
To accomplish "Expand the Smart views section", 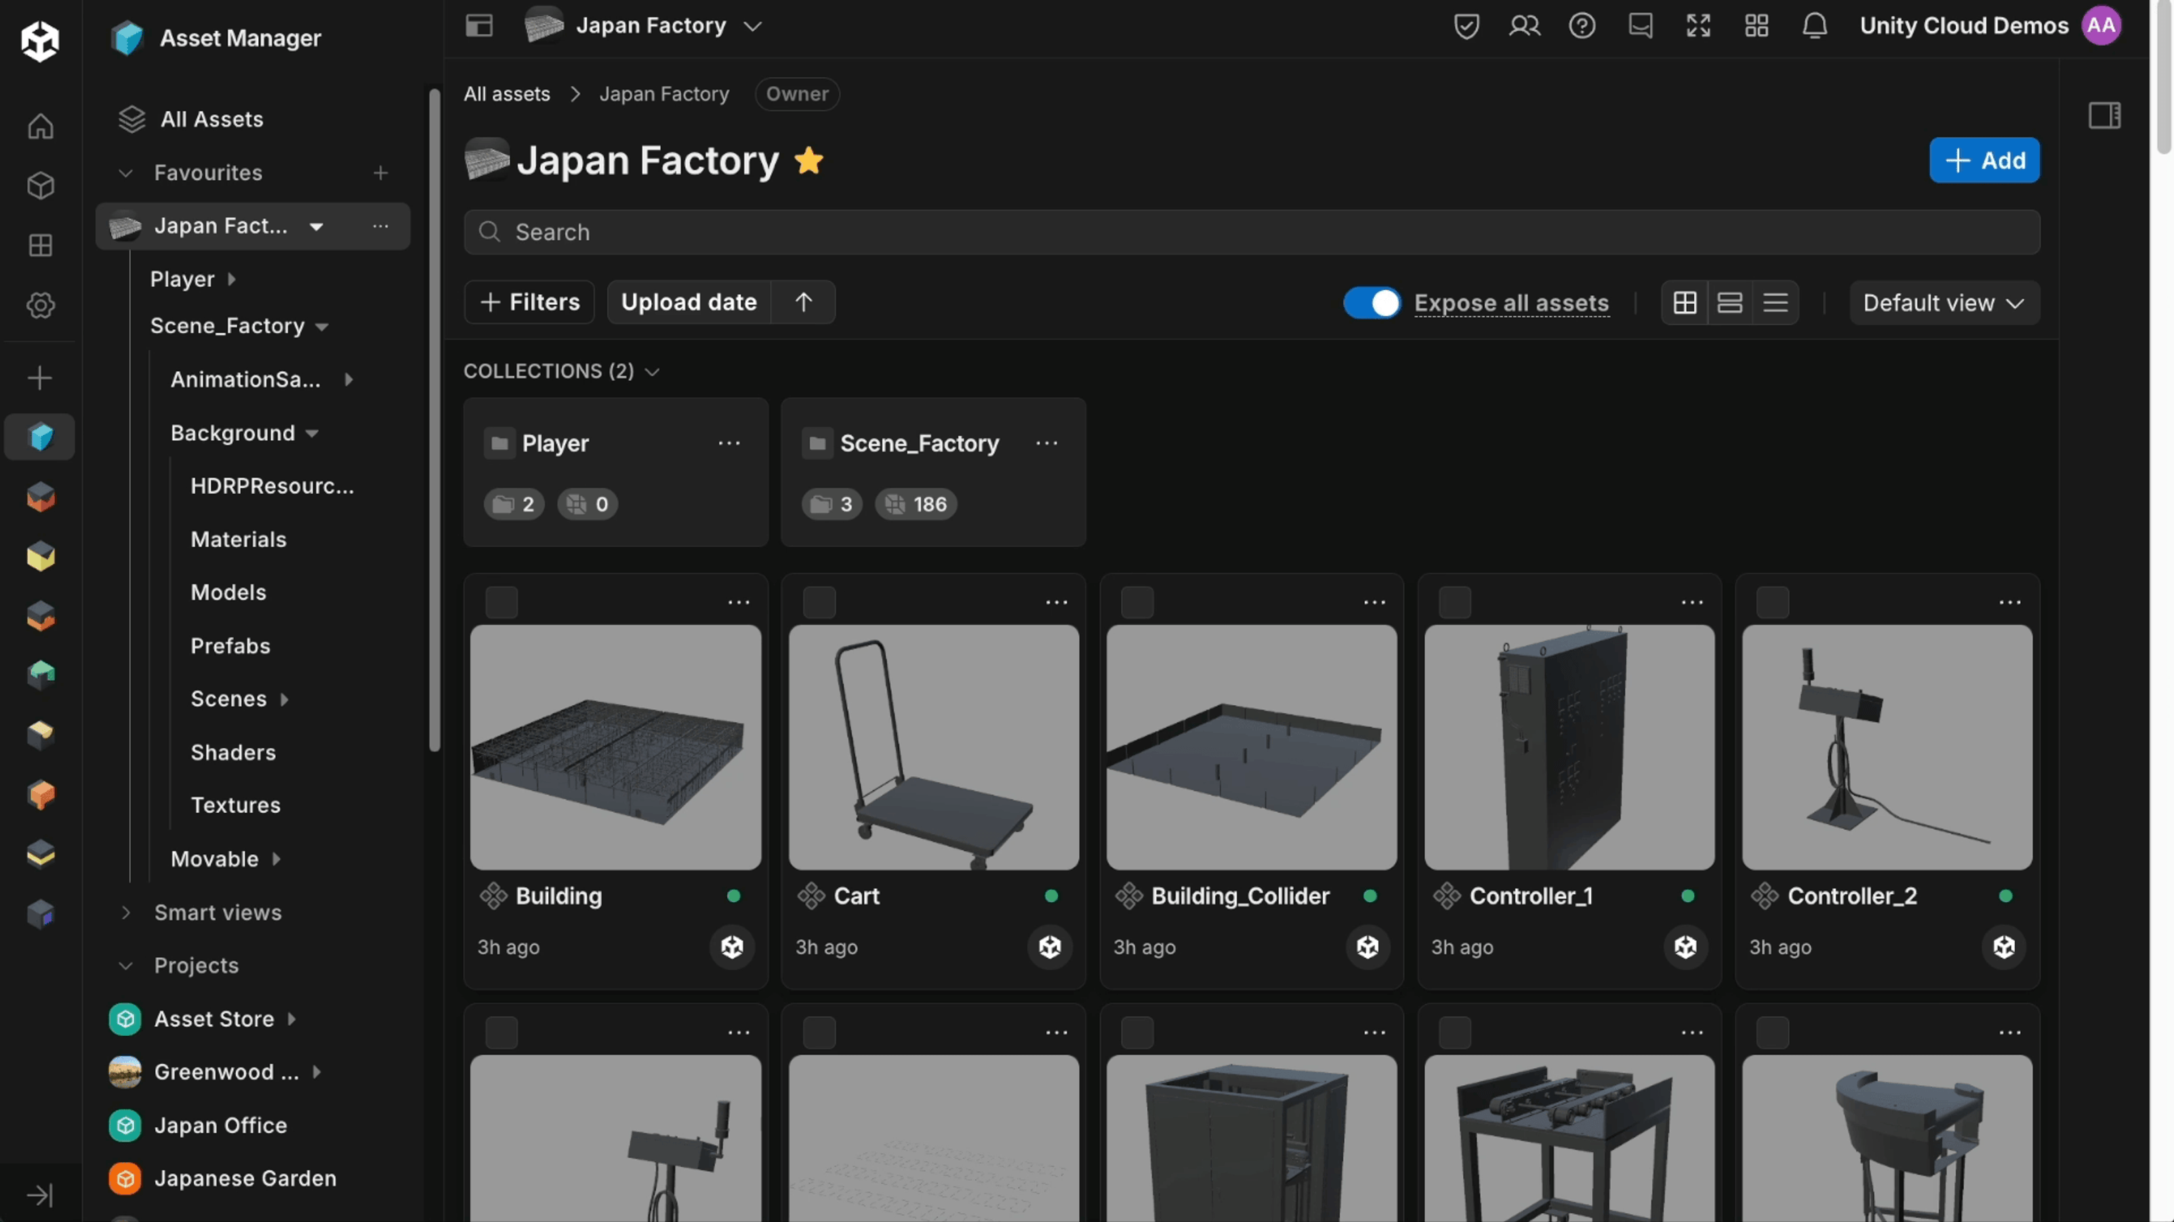I will click(126, 912).
